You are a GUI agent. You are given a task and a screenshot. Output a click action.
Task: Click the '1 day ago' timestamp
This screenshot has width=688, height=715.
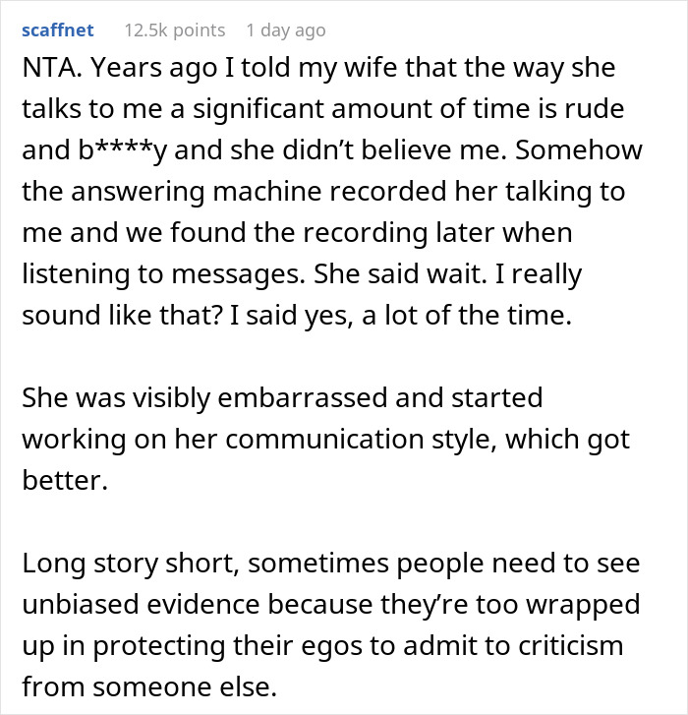285,30
